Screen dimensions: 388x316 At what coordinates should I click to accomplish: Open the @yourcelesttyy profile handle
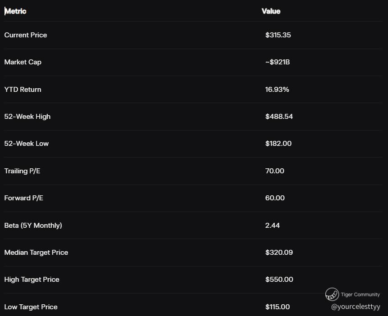(x=356, y=307)
